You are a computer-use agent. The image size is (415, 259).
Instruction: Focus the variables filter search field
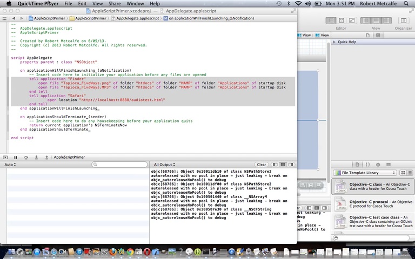[x=119, y=165]
